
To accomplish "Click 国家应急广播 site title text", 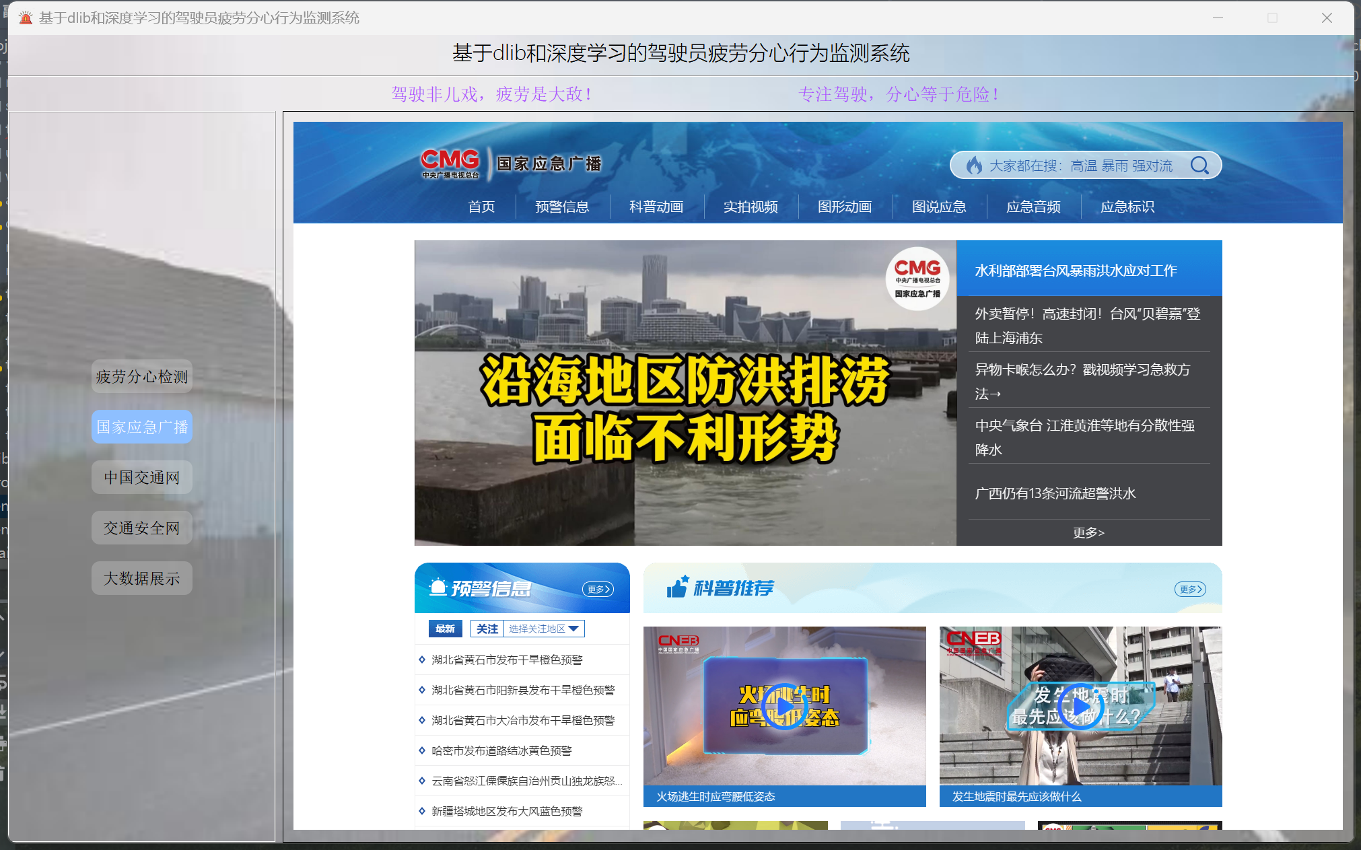I will [549, 164].
